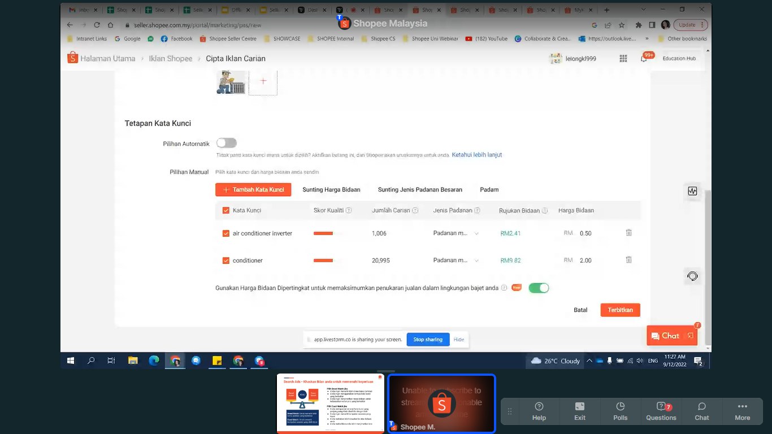This screenshot has height=434, width=772.
Task: Click Rujukan Bidaan info icon
Action: (x=545, y=210)
